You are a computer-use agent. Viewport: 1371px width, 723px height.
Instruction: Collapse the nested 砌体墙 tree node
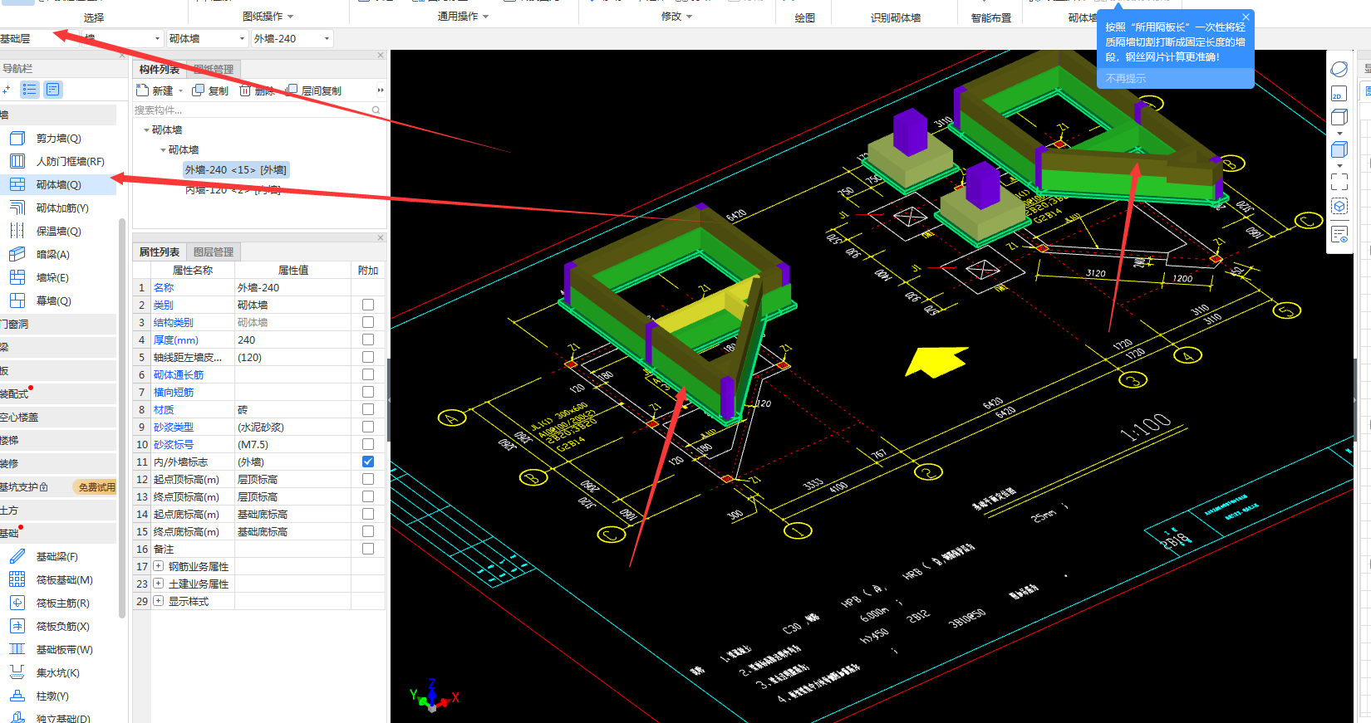pyautogui.click(x=163, y=150)
